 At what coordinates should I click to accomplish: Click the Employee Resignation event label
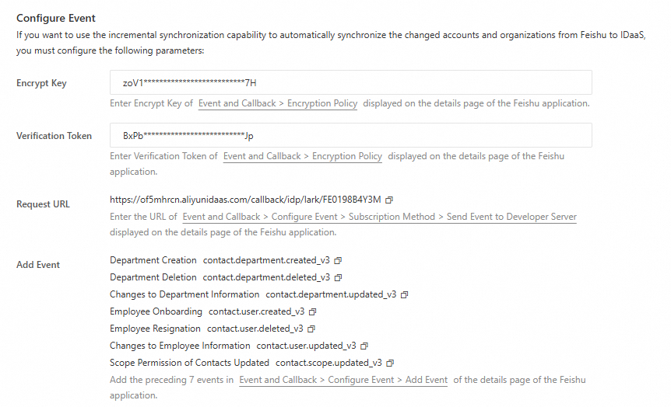click(155, 329)
